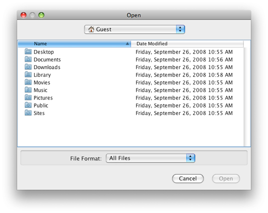This screenshot has width=268, height=213.
Task: Click the house icon beside Guest
Action: [x=91, y=29]
